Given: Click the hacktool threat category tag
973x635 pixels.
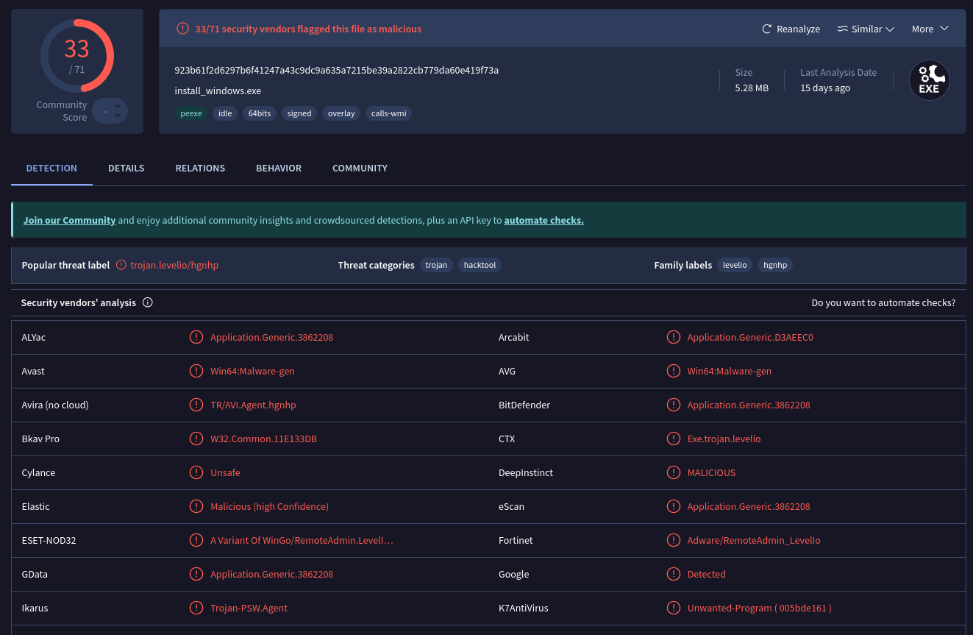Looking at the screenshot, I should (480, 265).
